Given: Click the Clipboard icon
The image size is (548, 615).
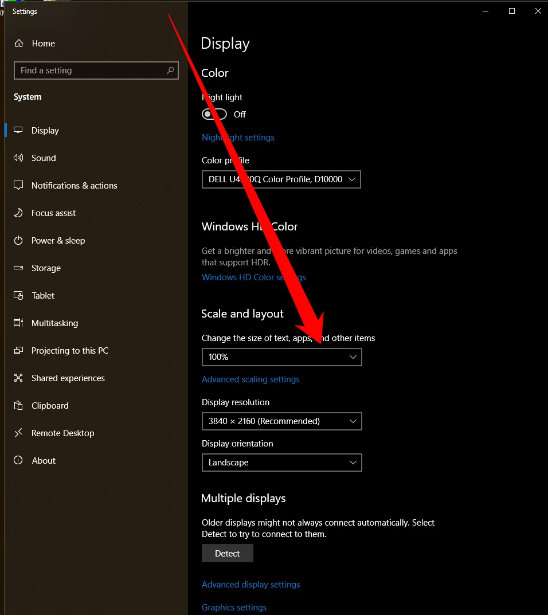Looking at the screenshot, I should click(18, 405).
